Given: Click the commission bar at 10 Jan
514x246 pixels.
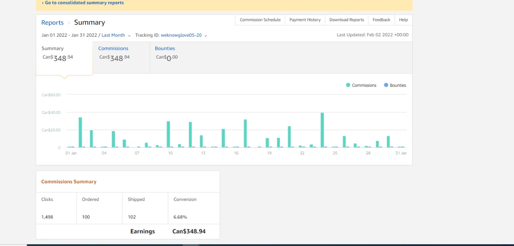Looking at the screenshot, I should [168, 134].
